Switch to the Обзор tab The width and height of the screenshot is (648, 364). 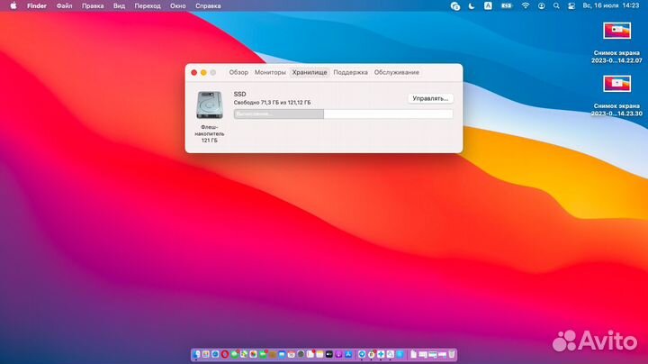pos(238,72)
